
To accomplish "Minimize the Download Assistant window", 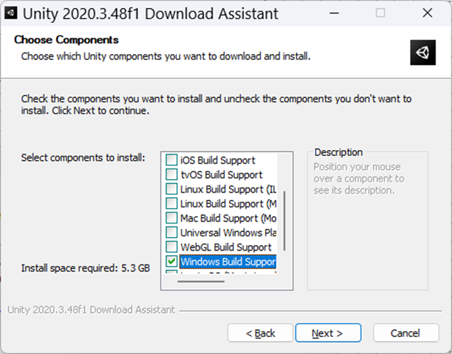I will (334, 13).
